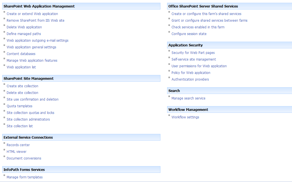Click Remove SharePoint from IIS Web site
Image resolution: width=292 pixels, height=182 pixels.
[x=35, y=21]
